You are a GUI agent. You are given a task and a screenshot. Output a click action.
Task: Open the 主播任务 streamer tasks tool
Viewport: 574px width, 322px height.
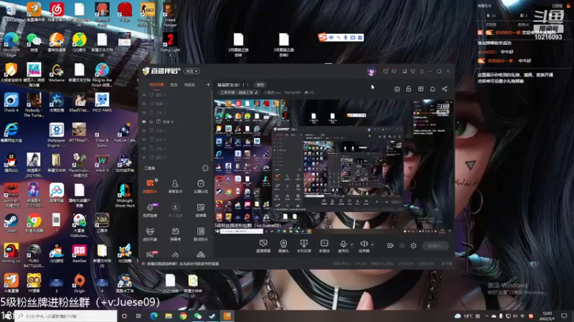201,186
